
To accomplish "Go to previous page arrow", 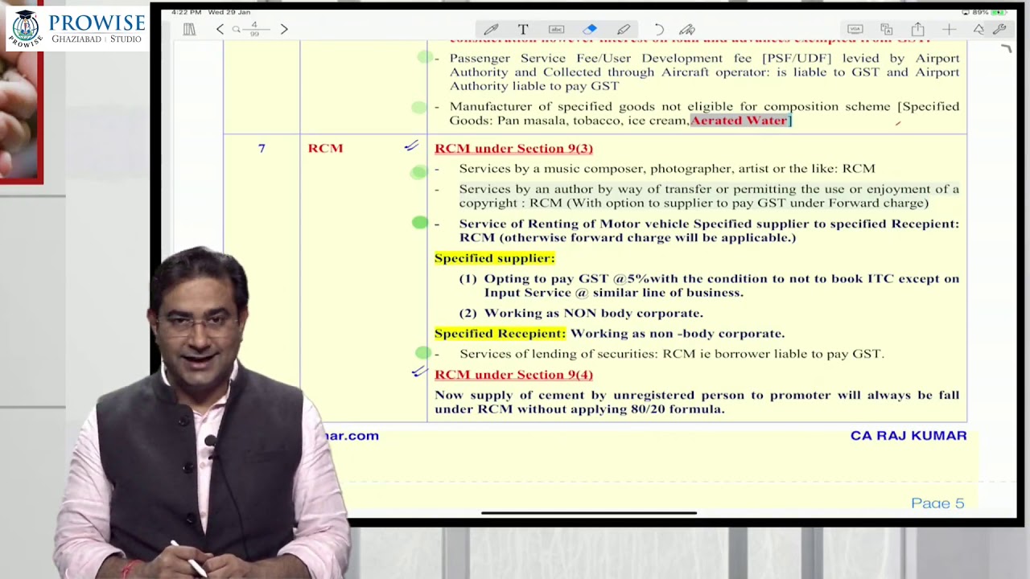I will click(220, 29).
